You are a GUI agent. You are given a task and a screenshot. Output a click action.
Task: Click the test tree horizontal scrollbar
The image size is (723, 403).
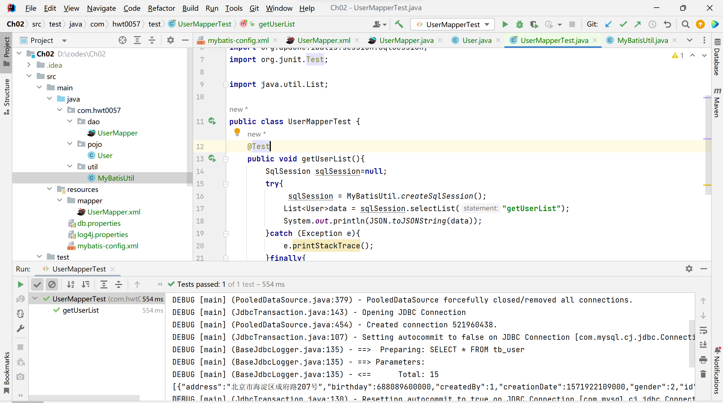point(84,397)
